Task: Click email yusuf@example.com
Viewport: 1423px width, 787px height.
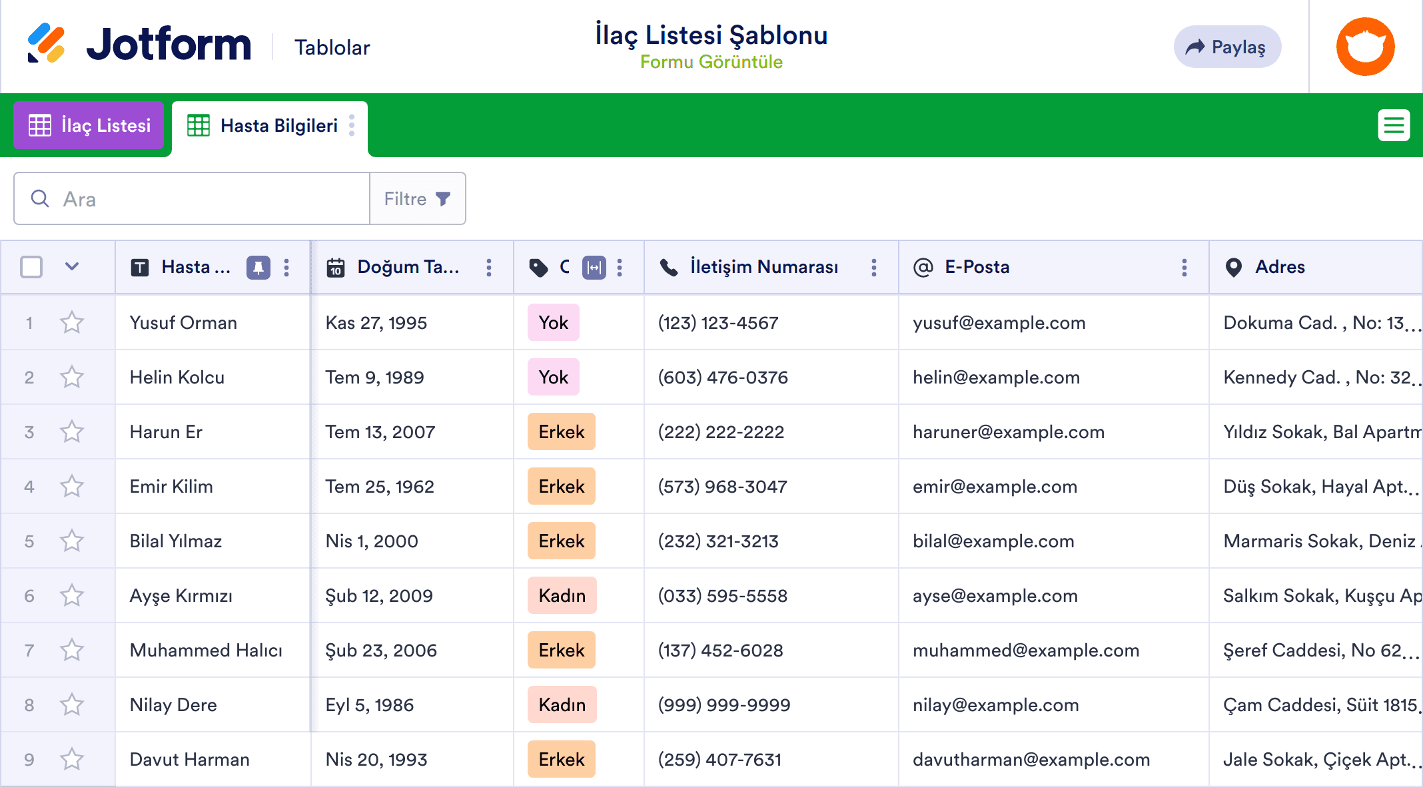Action: click(999, 323)
